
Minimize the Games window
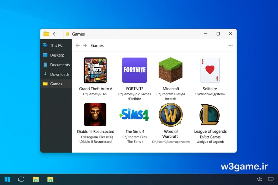(206, 34)
